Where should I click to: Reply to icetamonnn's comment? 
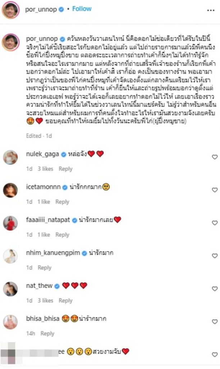click(x=62, y=202)
